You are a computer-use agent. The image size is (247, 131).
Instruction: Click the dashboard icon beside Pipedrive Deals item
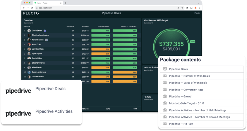pos(165,69)
